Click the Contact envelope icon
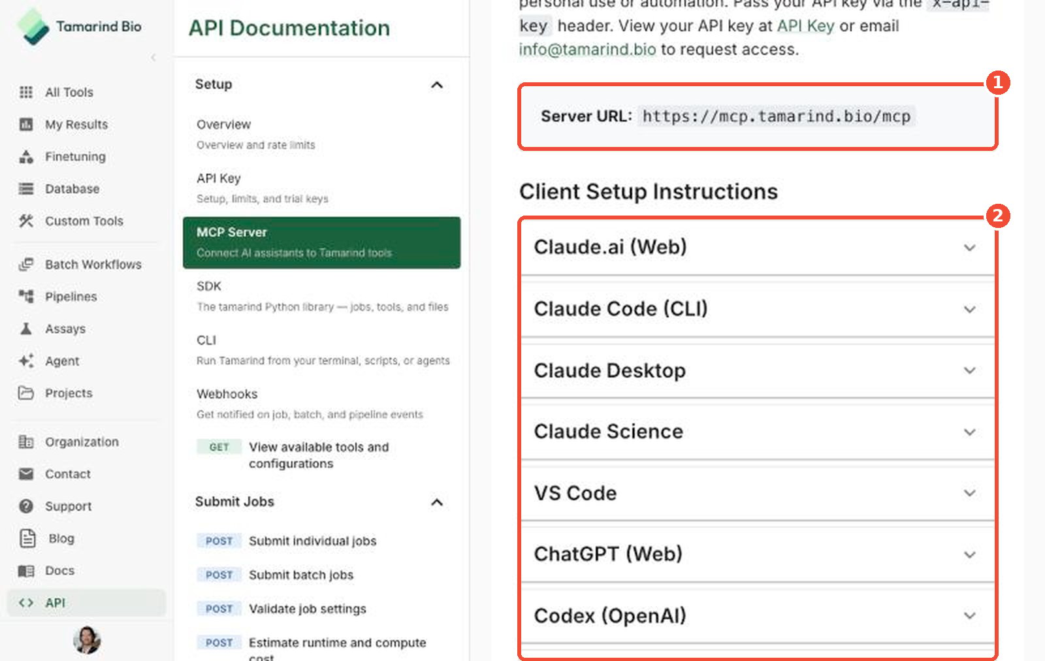This screenshot has height=661, width=1045. pos(26,474)
